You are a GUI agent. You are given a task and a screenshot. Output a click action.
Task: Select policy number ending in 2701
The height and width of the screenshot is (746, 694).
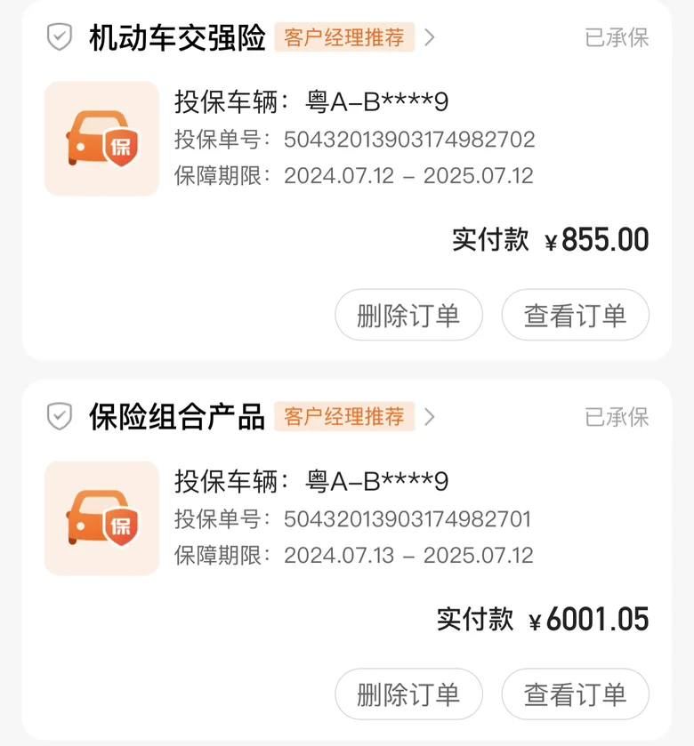408,518
